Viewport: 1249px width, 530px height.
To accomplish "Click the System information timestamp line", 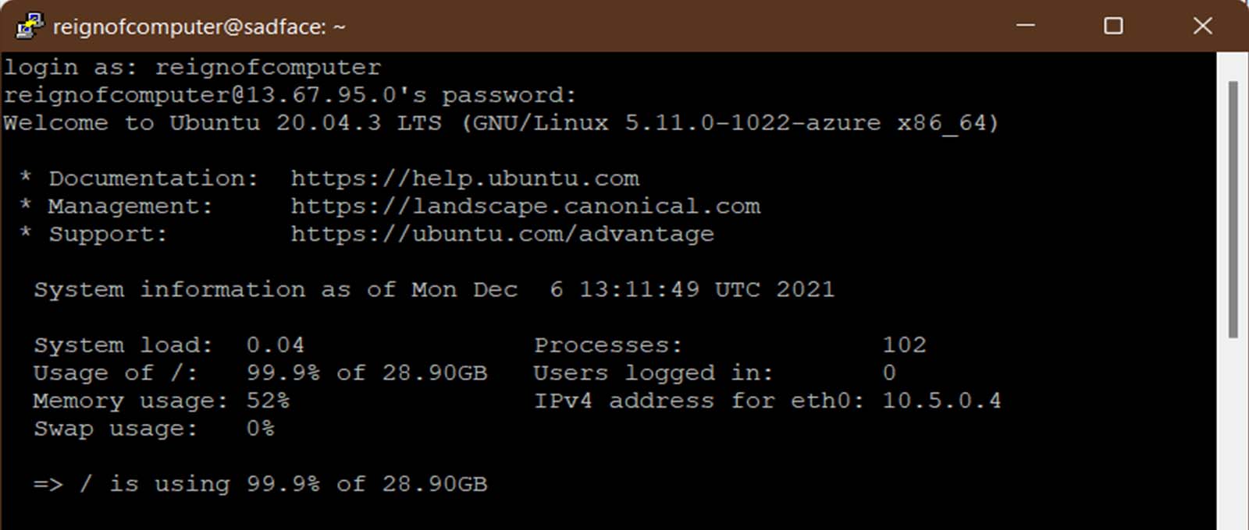I will click(433, 289).
